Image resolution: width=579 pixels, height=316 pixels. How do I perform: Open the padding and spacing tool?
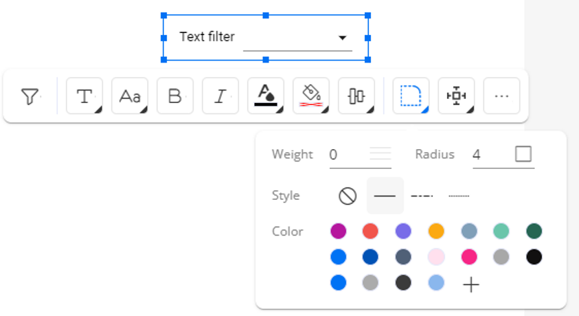click(x=457, y=96)
